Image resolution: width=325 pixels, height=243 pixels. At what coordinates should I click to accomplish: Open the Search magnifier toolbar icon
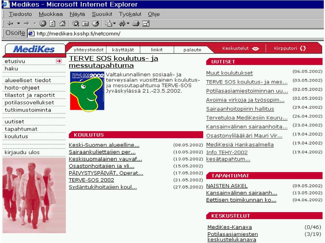coord(75,23)
